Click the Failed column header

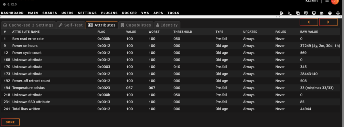[x=281, y=32]
